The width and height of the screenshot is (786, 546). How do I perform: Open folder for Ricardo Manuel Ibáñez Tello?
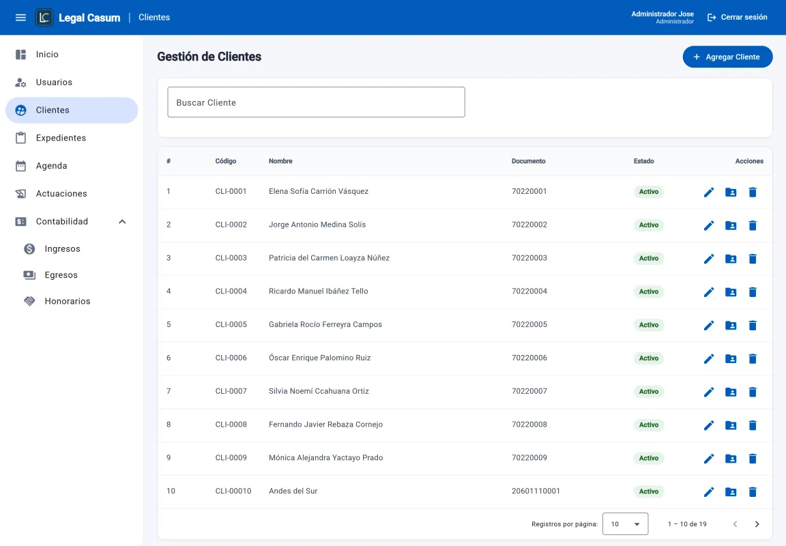pos(731,292)
